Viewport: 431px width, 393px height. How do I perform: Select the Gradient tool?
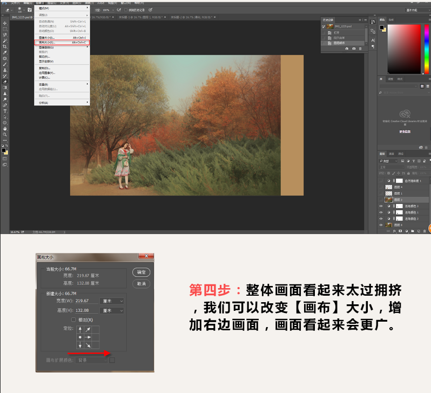tap(5, 88)
